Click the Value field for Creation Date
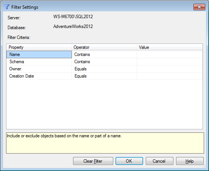209x171 pixels. pos(170,76)
